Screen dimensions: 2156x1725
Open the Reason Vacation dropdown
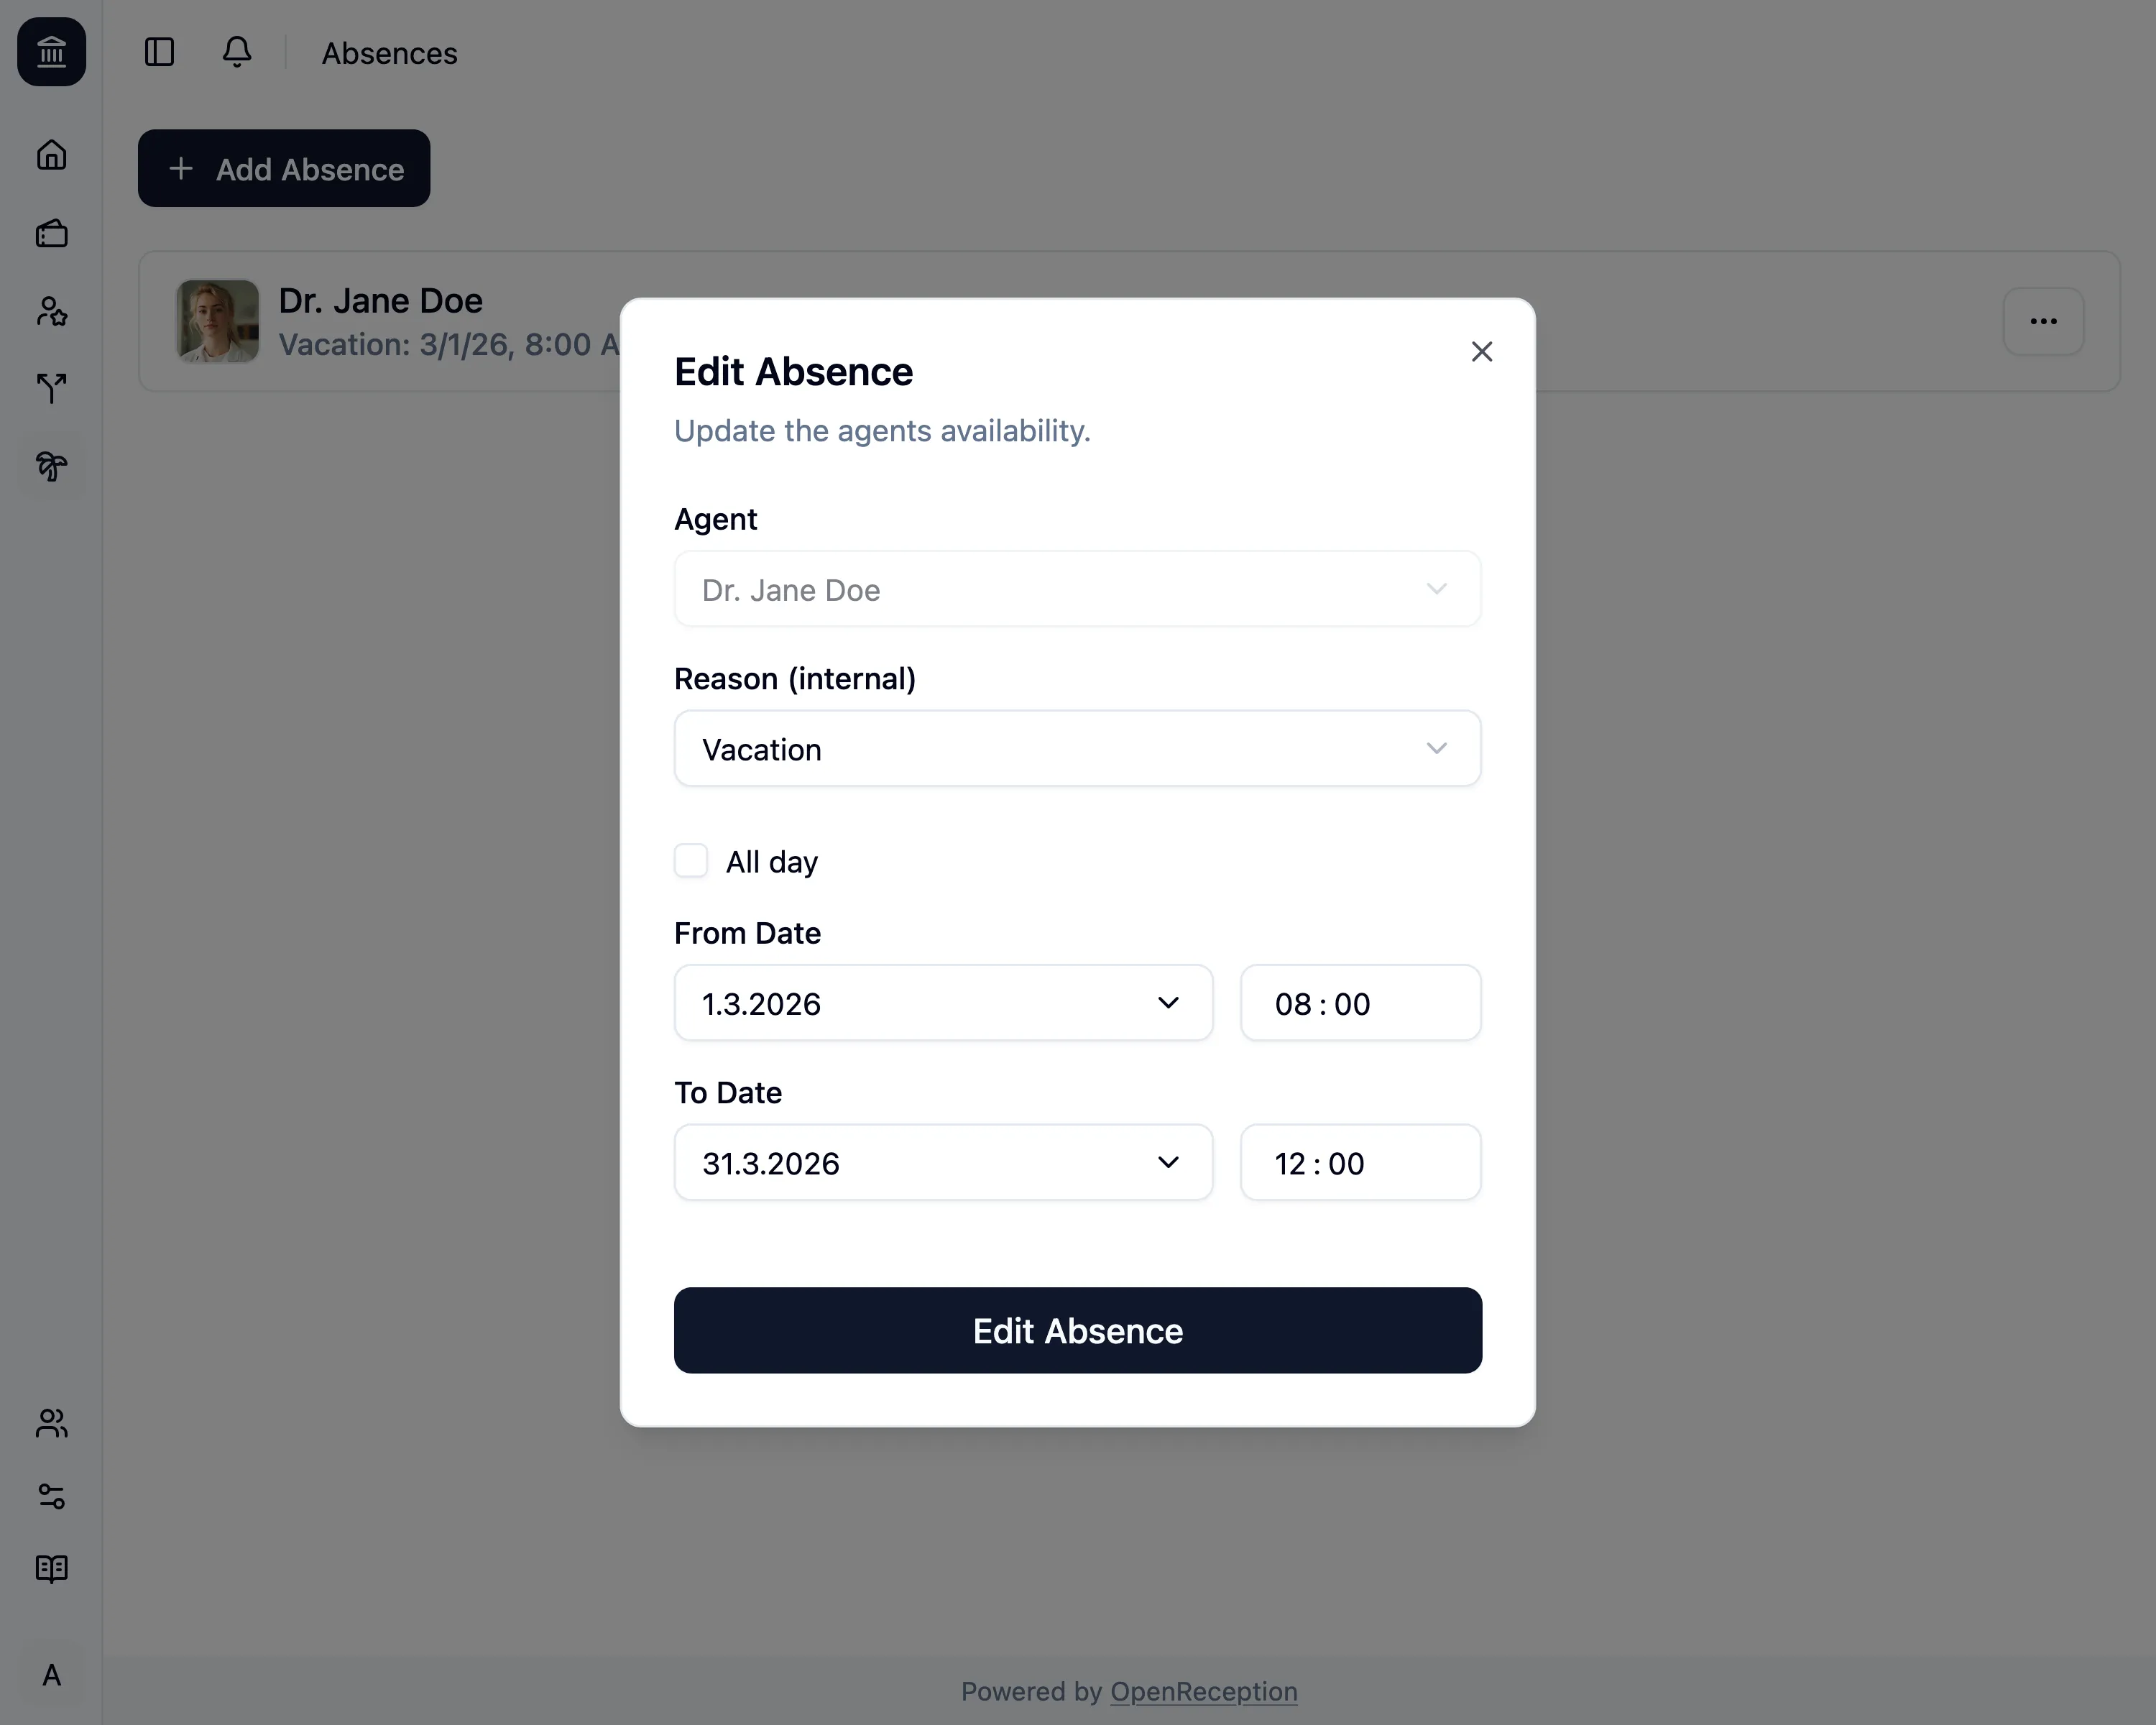pos(1077,749)
